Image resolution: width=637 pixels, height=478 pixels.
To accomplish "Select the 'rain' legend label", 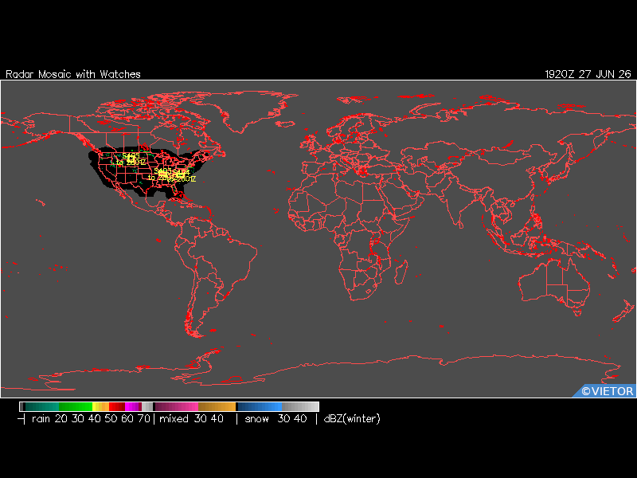I will (41, 419).
